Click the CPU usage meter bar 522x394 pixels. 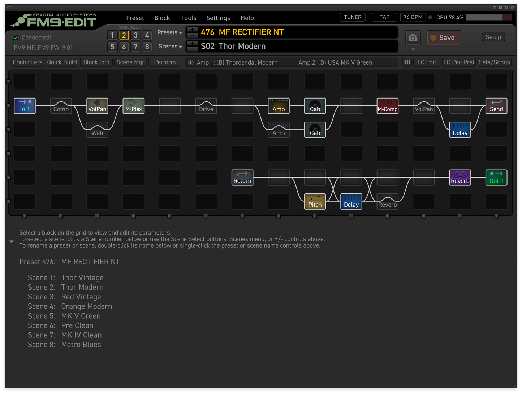point(488,17)
